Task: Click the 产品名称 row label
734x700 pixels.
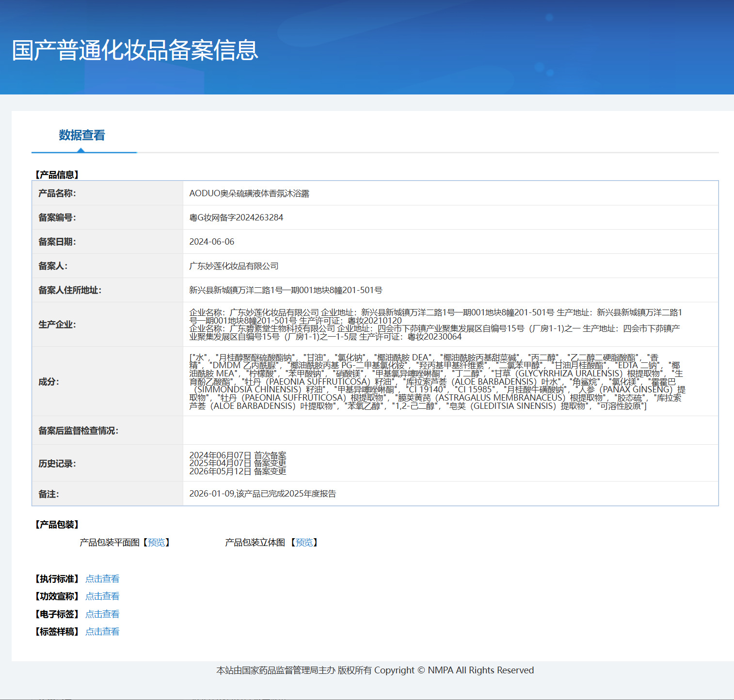Action: (x=57, y=193)
